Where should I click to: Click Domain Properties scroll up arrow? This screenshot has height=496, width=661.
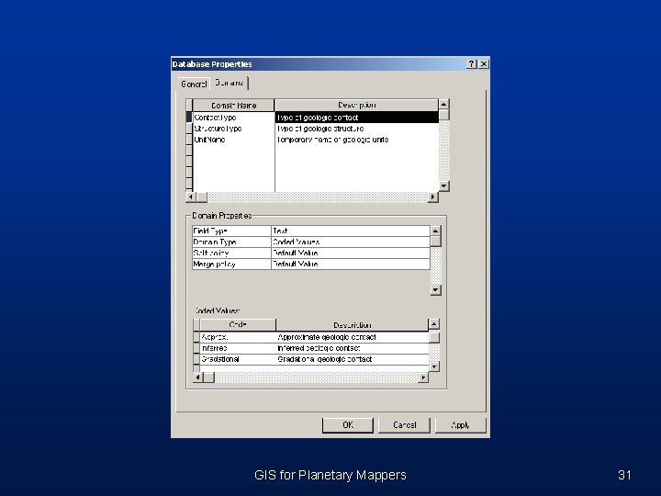click(435, 231)
